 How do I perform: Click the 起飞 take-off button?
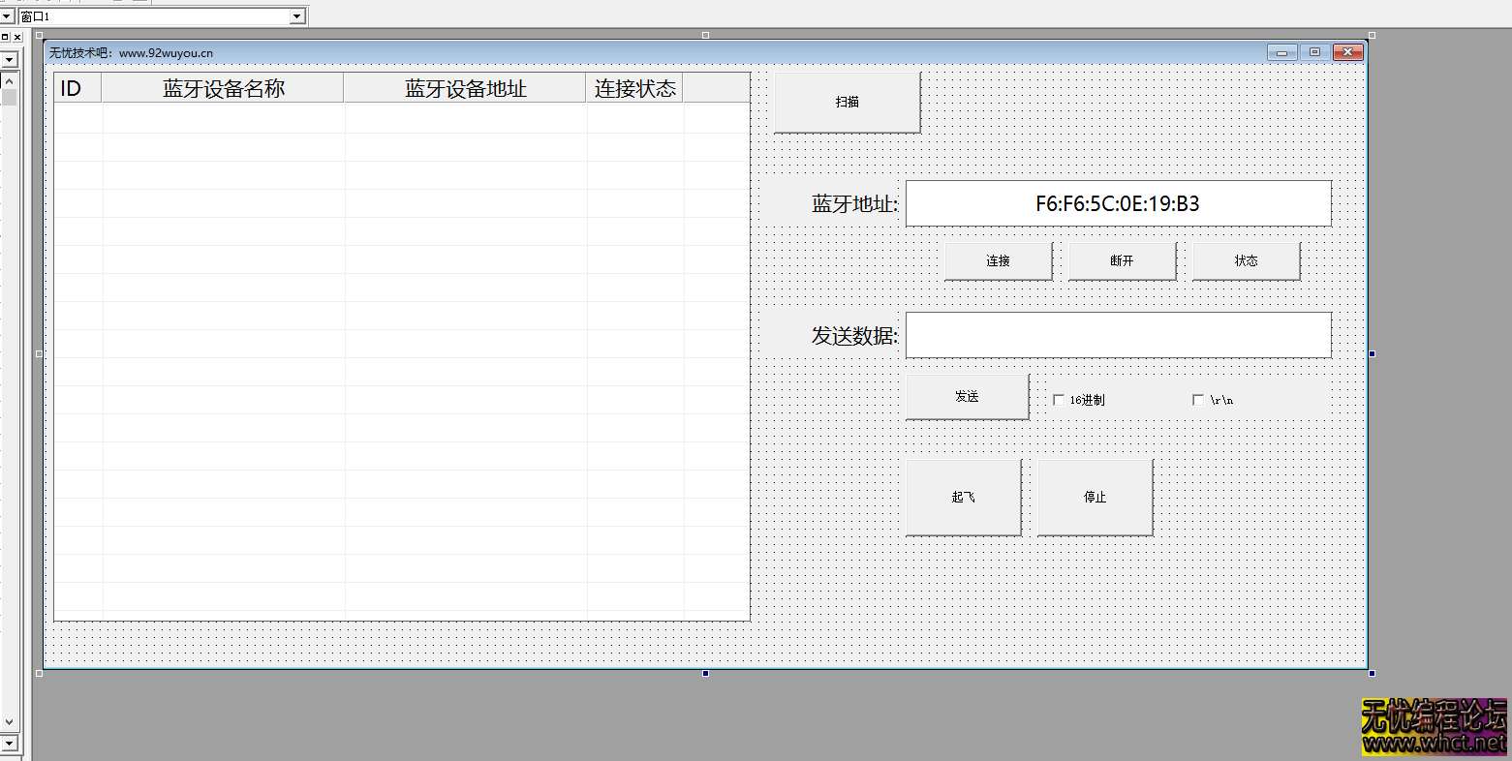[962, 496]
